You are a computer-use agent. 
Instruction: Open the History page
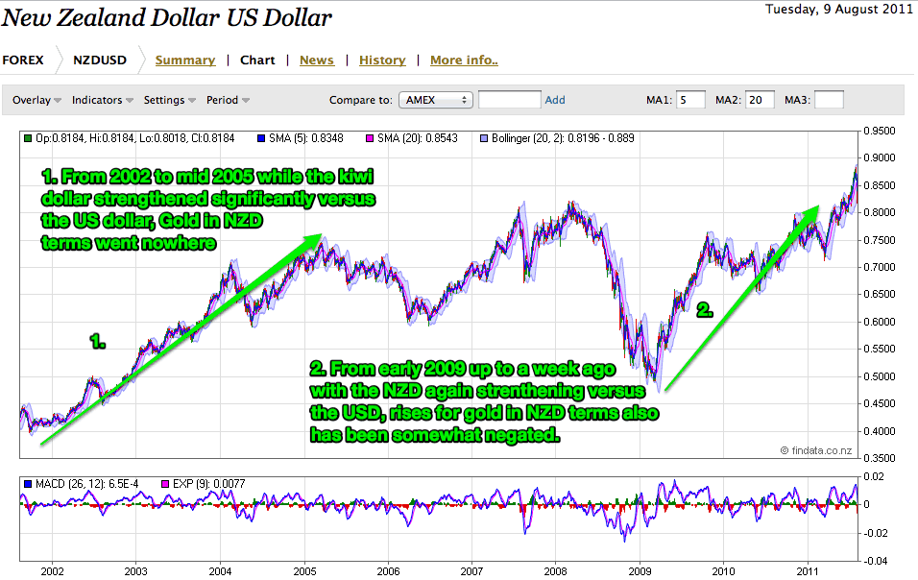[x=382, y=60]
